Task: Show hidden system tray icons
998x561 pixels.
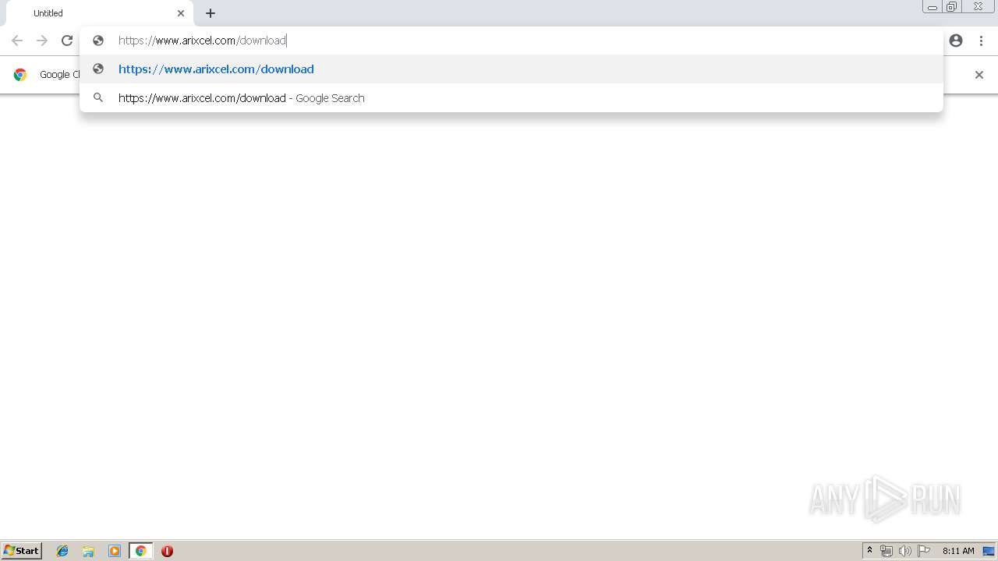Action: (869, 551)
